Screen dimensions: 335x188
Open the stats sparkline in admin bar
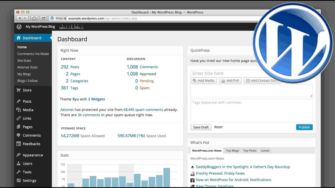pos(71,27)
